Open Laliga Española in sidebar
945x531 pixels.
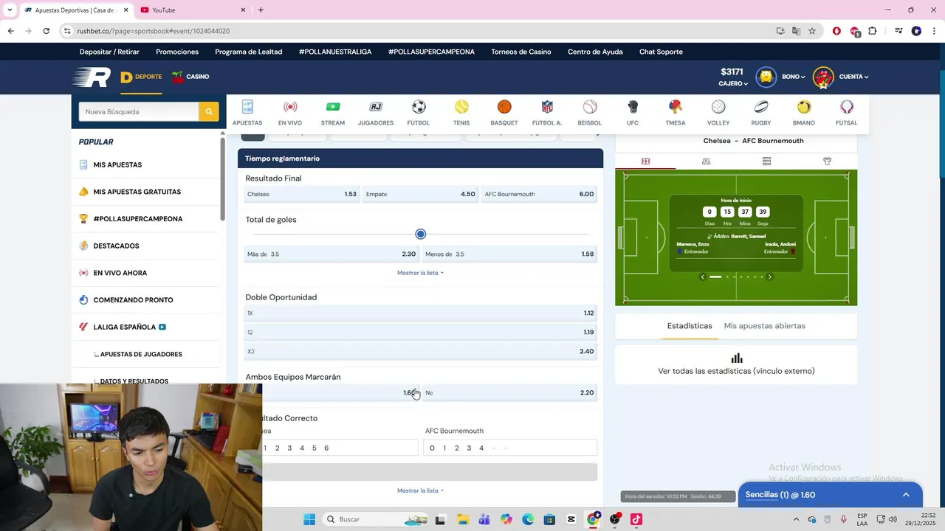125,327
